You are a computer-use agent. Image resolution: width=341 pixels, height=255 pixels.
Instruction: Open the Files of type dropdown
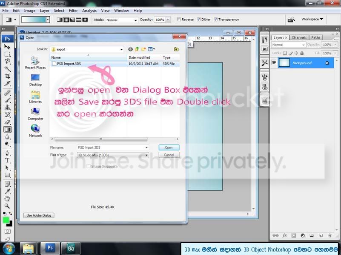pos(146,155)
